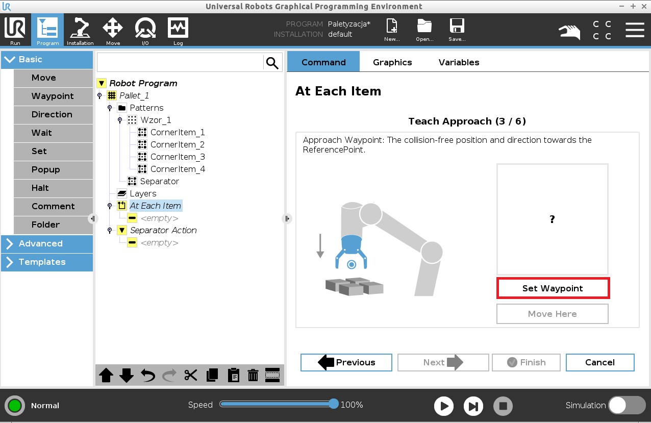This screenshot has width=651, height=423.
Task: Redo the program change
Action: pyautogui.click(x=169, y=376)
